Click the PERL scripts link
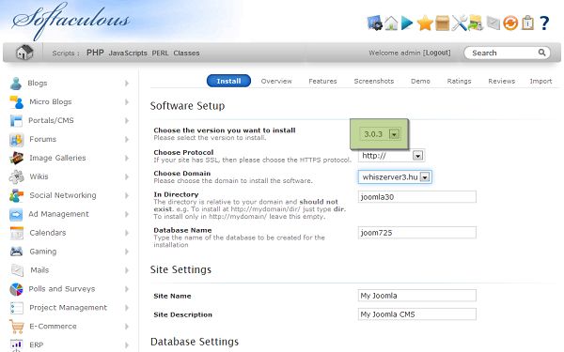This screenshot has height=352, width=564. click(x=160, y=54)
